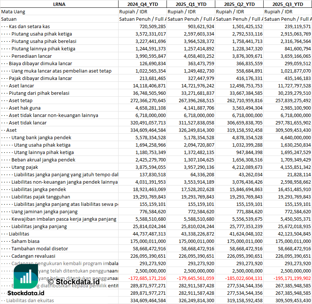Click value 4,212,089,673 for Utang pajak
This screenshot has height=304, width=312.
point(247,167)
